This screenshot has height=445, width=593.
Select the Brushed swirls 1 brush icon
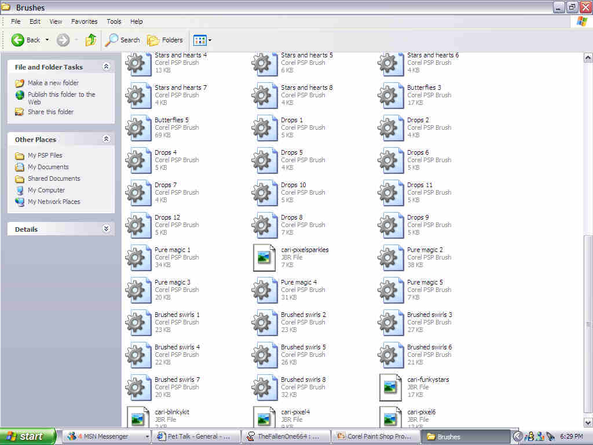pyautogui.click(x=138, y=322)
